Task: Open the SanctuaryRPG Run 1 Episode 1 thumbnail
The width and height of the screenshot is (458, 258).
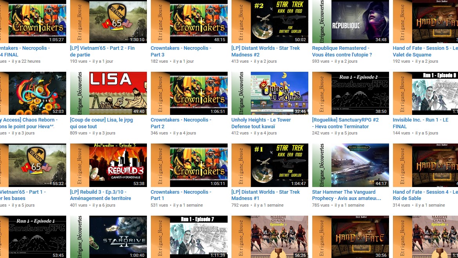Action: pos(33,237)
